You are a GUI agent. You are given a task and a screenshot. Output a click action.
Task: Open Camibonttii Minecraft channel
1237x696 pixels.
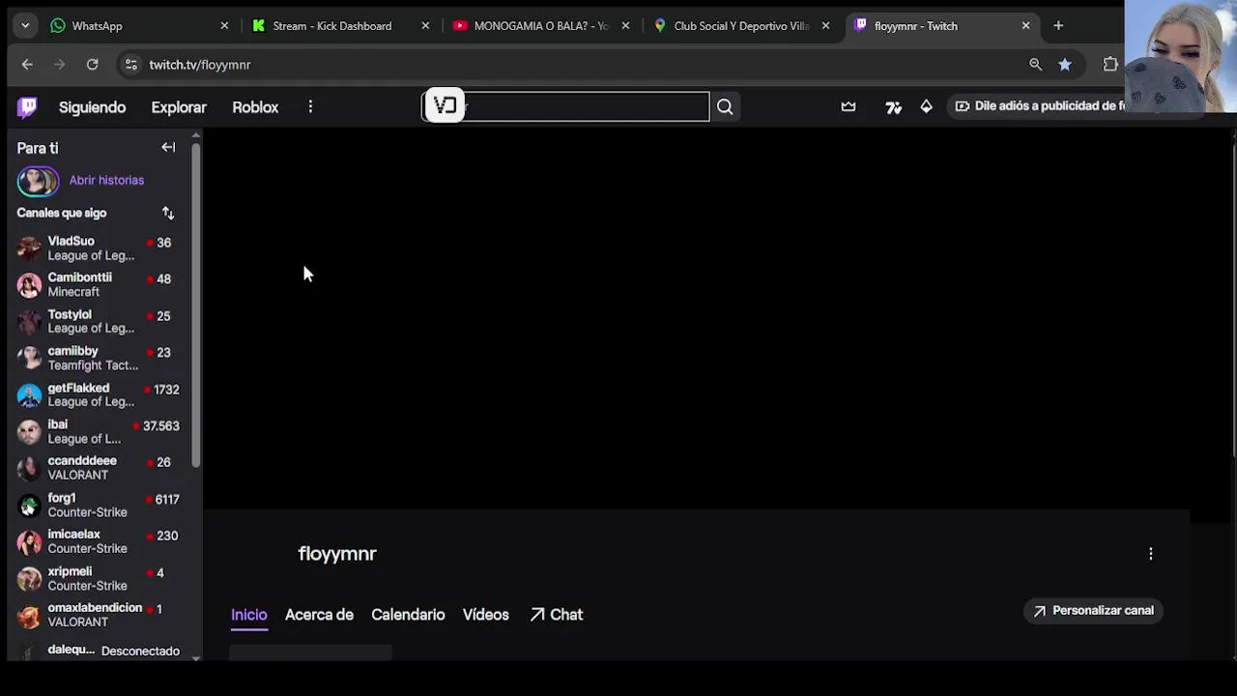101,285
